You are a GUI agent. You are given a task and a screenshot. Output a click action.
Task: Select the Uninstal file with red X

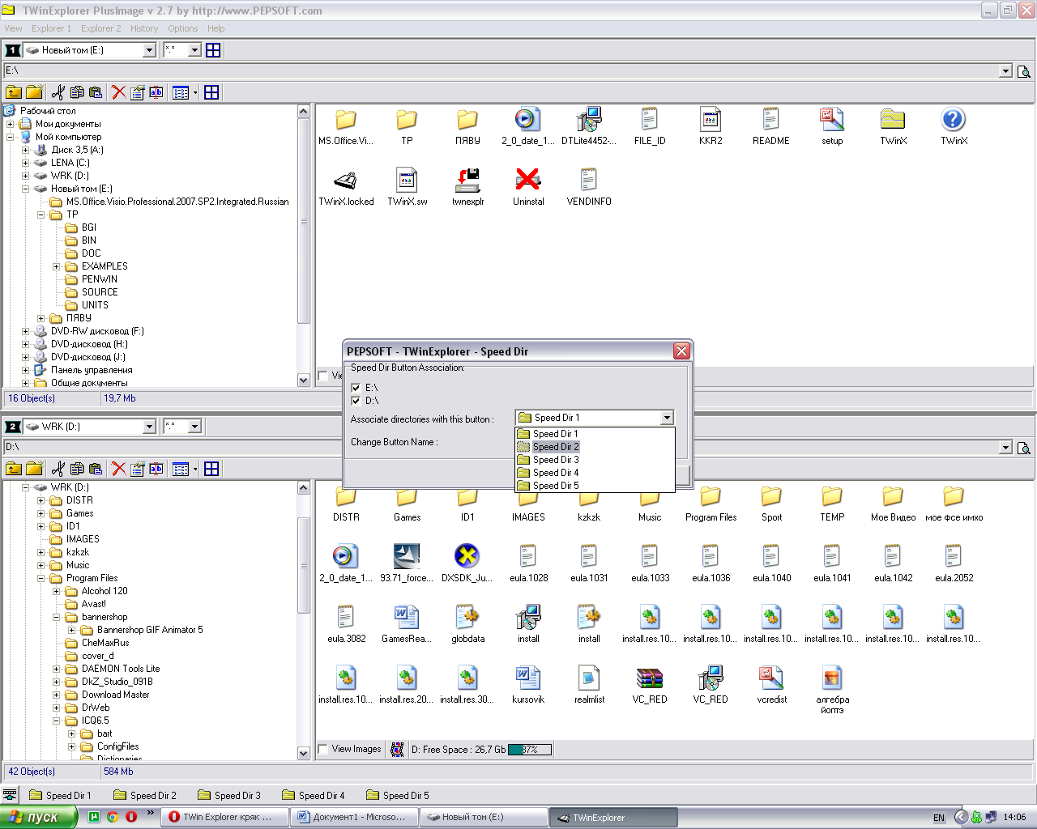[x=528, y=180]
